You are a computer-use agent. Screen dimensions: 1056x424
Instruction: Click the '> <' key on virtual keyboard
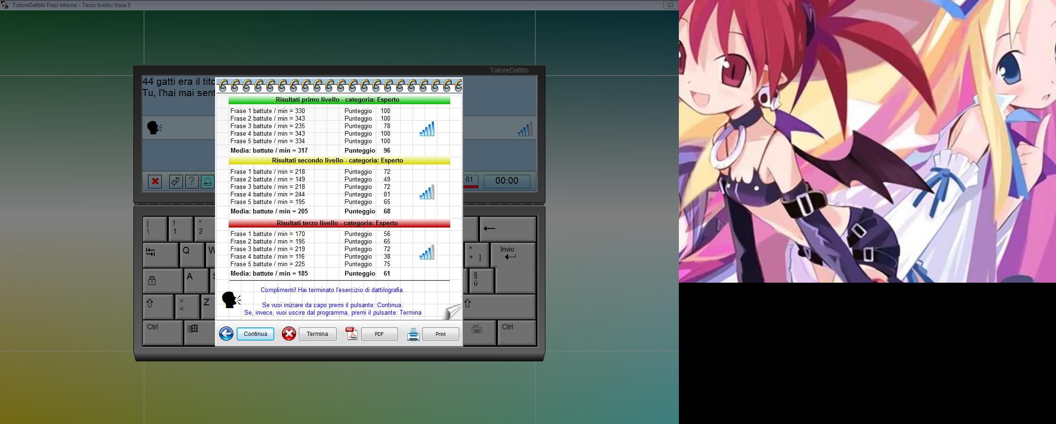[x=187, y=307]
